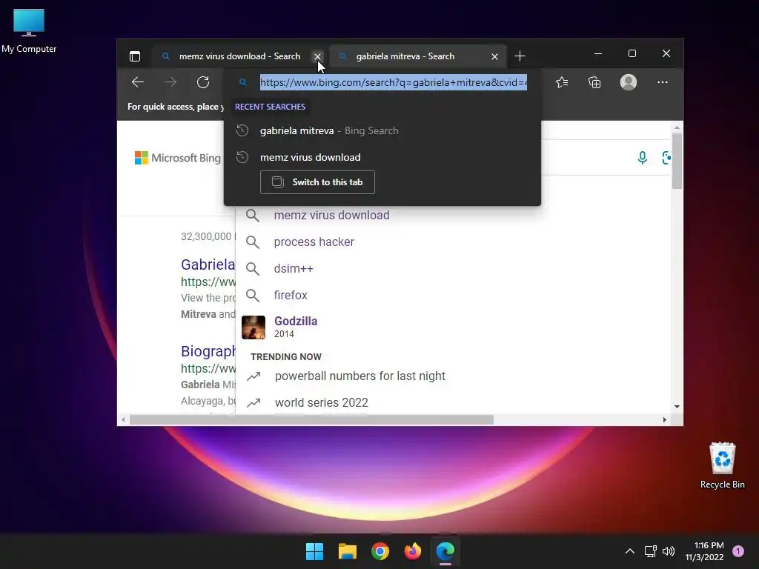Click the Microsoft Bing logo
The image size is (759, 569).
(178, 158)
